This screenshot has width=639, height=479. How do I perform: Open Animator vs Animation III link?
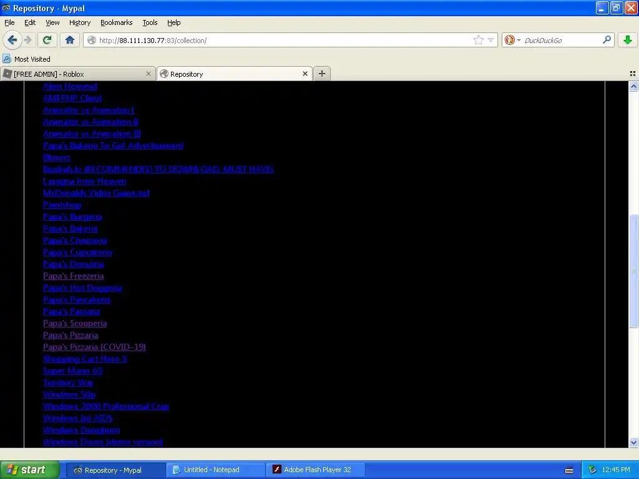92,133
